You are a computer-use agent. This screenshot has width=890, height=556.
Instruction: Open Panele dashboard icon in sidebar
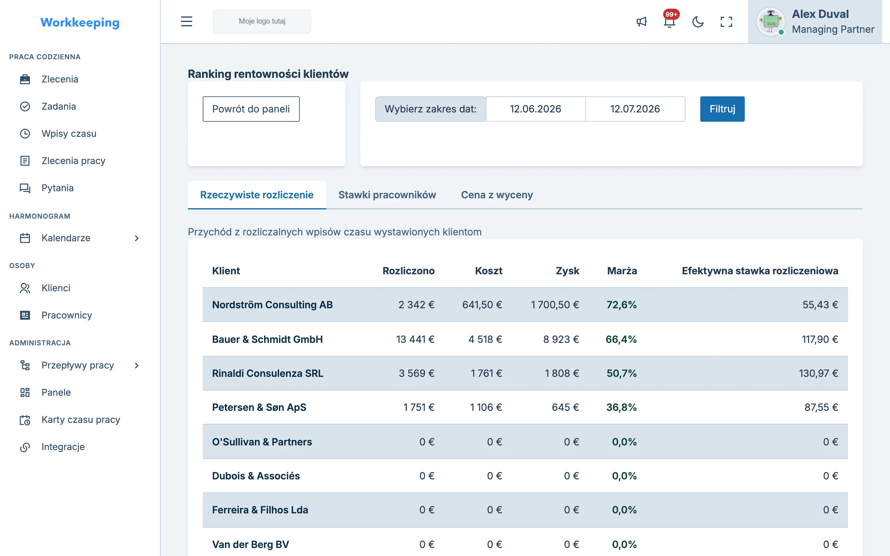[x=25, y=392]
